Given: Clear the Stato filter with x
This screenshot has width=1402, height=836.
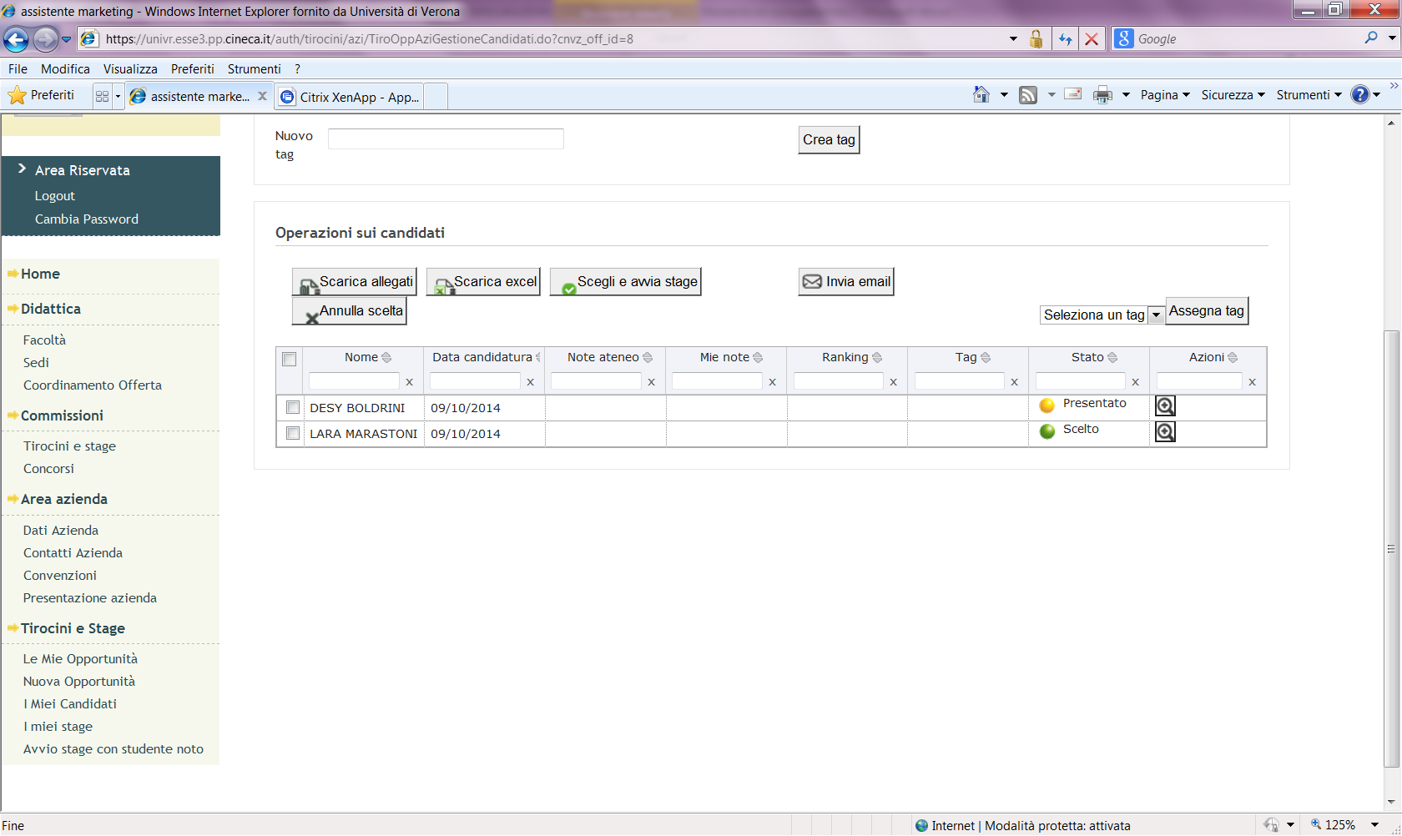Looking at the screenshot, I should click(x=1135, y=382).
